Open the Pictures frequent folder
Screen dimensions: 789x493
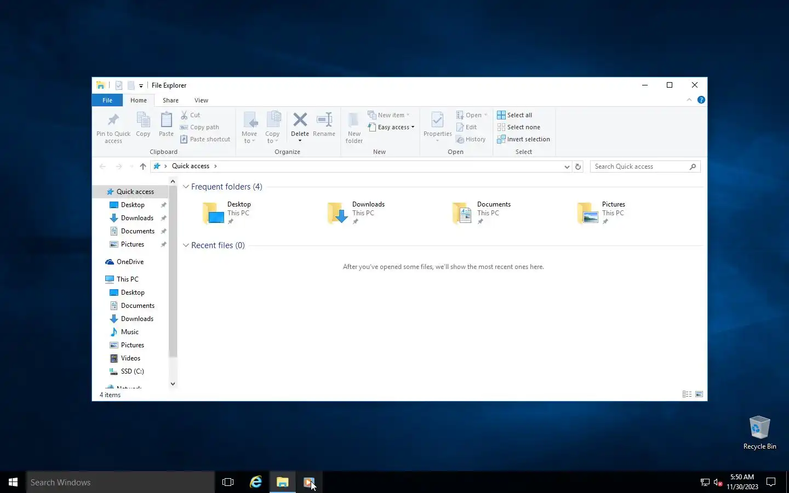click(601, 213)
